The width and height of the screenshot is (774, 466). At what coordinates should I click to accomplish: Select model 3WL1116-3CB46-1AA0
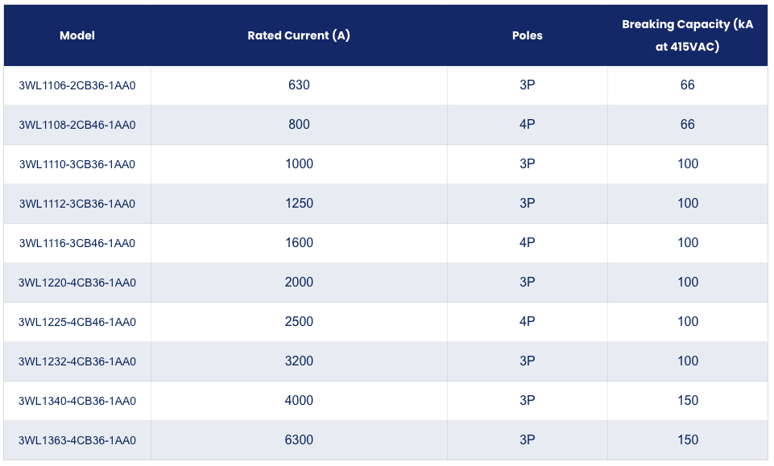(x=77, y=243)
